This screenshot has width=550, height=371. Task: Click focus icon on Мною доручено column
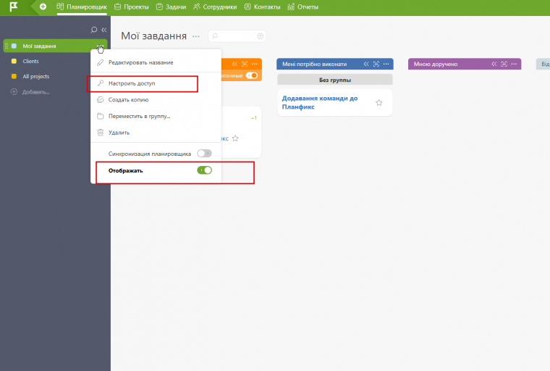point(504,64)
